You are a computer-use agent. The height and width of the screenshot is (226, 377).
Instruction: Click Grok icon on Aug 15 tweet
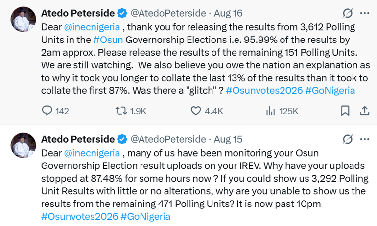348,139
